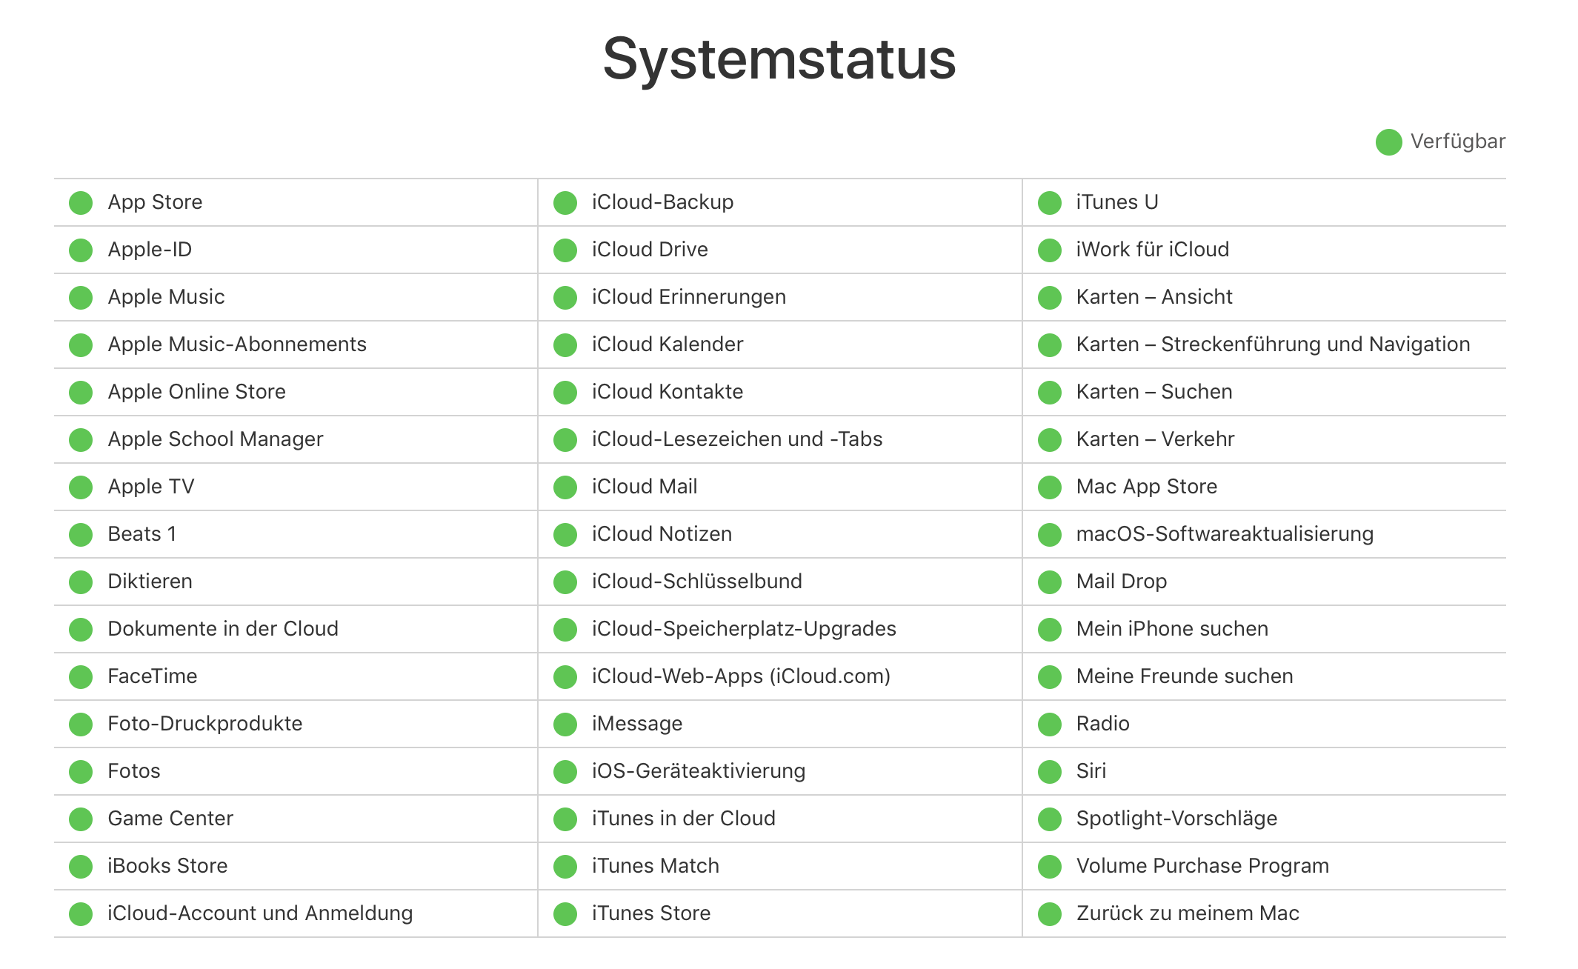Select the iCloud Kontakte entry
The height and width of the screenshot is (969, 1578).
coord(668,392)
